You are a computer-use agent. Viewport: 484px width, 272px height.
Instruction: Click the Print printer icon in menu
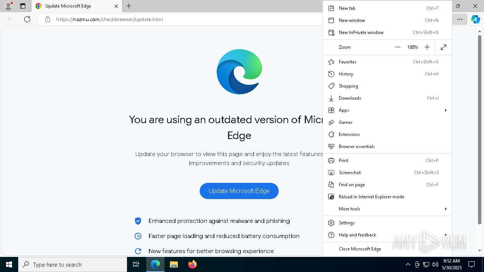coord(331,161)
